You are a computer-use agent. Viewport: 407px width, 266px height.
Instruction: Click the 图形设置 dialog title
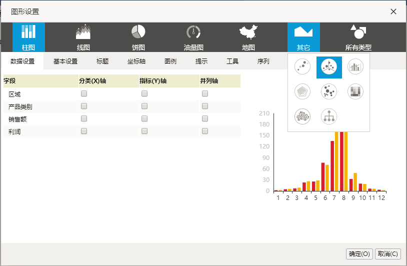[x=25, y=11]
